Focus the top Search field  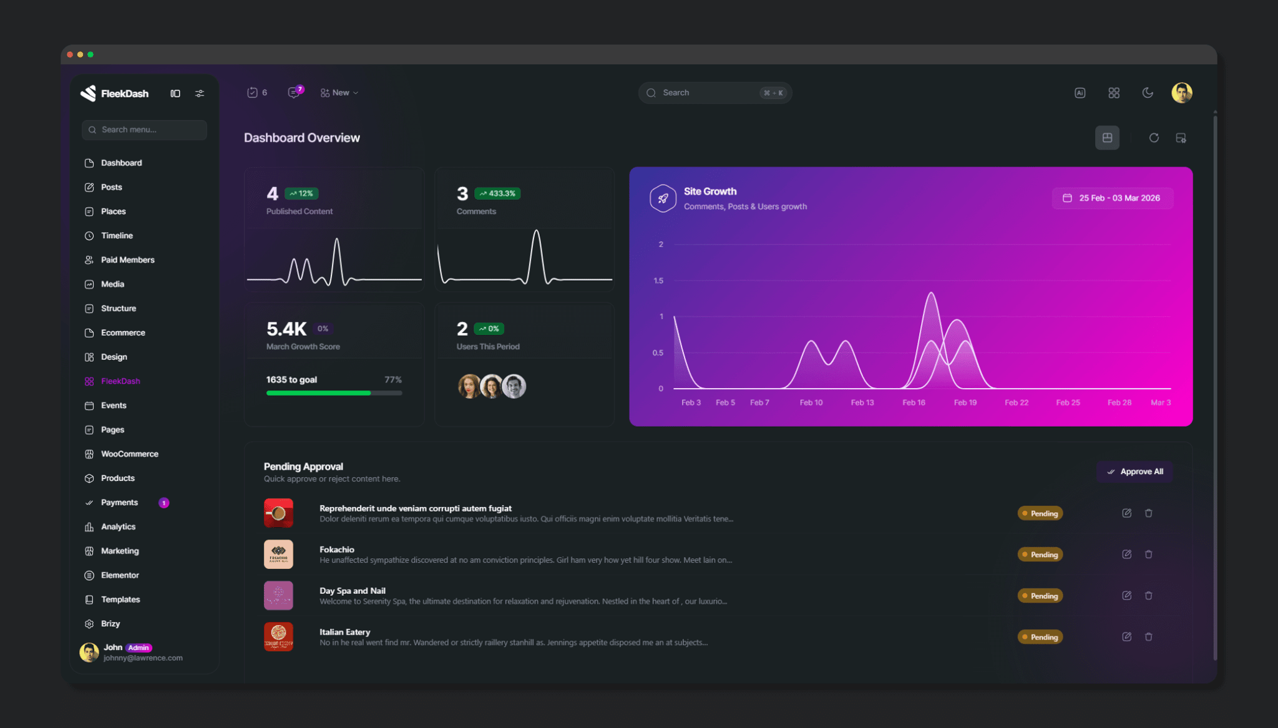[x=715, y=92]
